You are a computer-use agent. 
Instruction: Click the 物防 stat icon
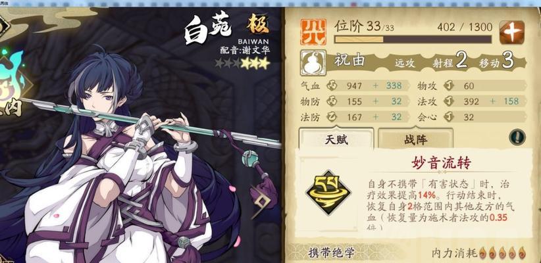tap(332, 101)
